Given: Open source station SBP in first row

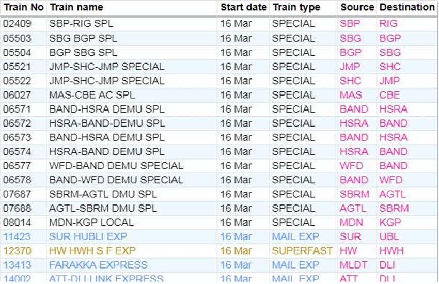Looking at the screenshot, I should pos(350,24).
